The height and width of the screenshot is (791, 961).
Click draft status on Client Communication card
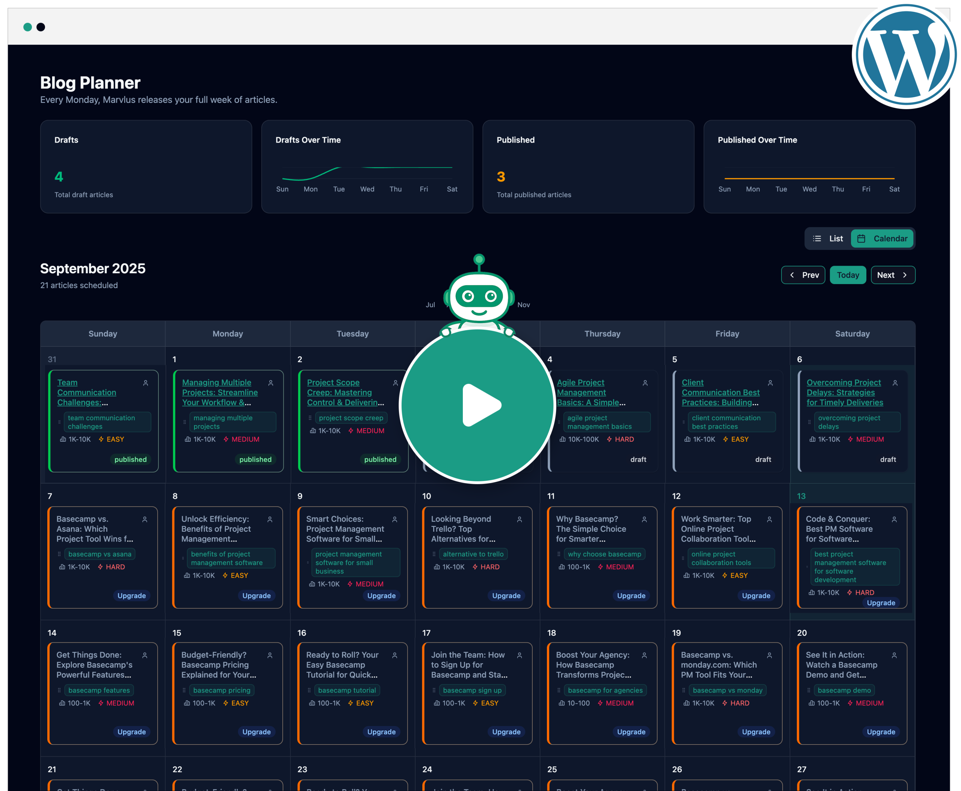coord(763,459)
